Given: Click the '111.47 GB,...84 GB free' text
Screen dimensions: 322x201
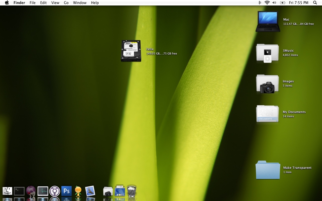Looking at the screenshot, I should click(x=299, y=24).
